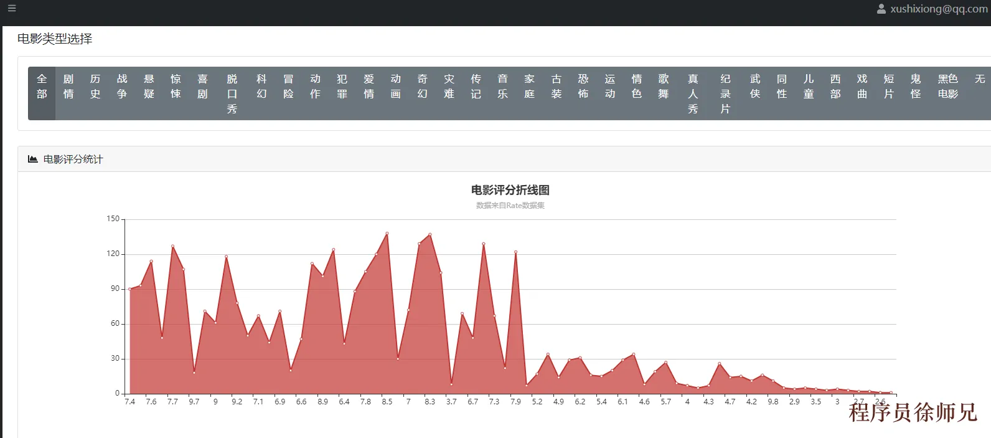Screen dimensions: 991x438
Task: Click the 5.2 x-axis label
Action: [537, 402]
